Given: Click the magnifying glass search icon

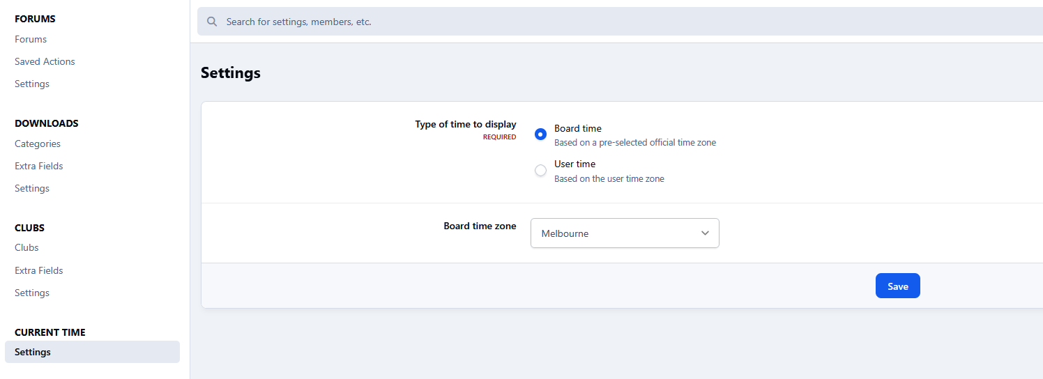Looking at the screenshot, I should tap(212, 22).
